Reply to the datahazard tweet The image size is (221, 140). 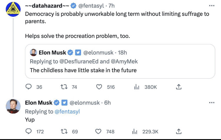[29, 87]
